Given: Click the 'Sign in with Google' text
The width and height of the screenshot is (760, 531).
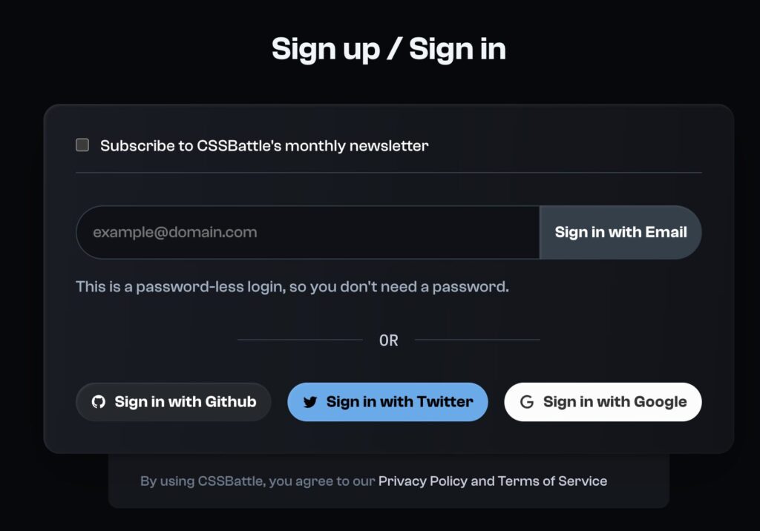Looking at the screenshot, I should [x=615, y=402].
